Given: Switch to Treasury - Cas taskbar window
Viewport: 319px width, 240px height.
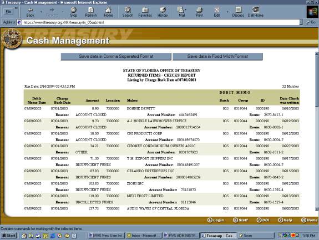Looking at the screenshot, I should [219, 236].
